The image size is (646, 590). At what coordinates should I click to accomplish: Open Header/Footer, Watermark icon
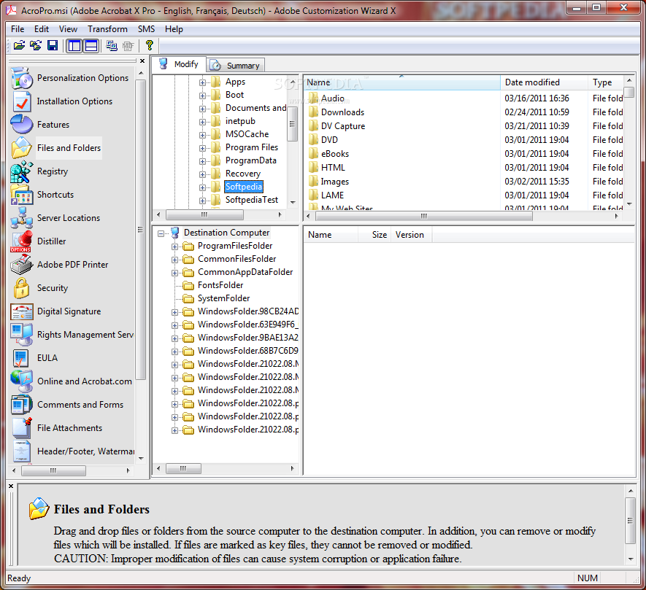point(22,451)
